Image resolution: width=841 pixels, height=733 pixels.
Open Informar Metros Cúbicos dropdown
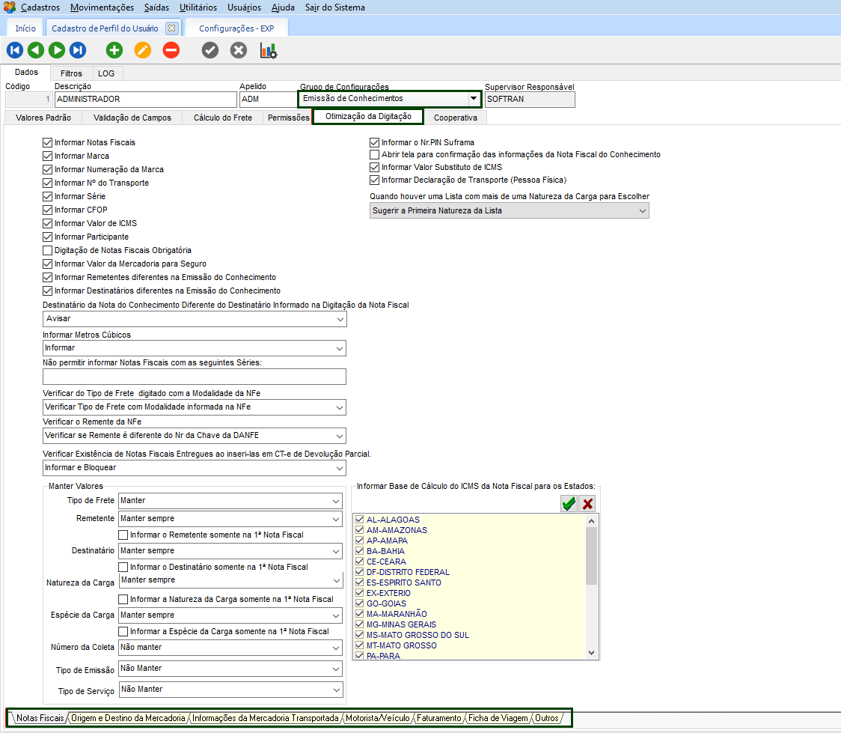coord(340,348)
